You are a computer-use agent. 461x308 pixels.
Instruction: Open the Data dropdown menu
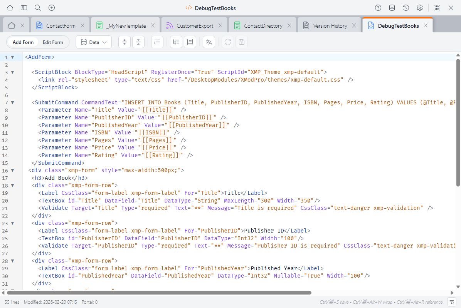(x=94, y=42)
